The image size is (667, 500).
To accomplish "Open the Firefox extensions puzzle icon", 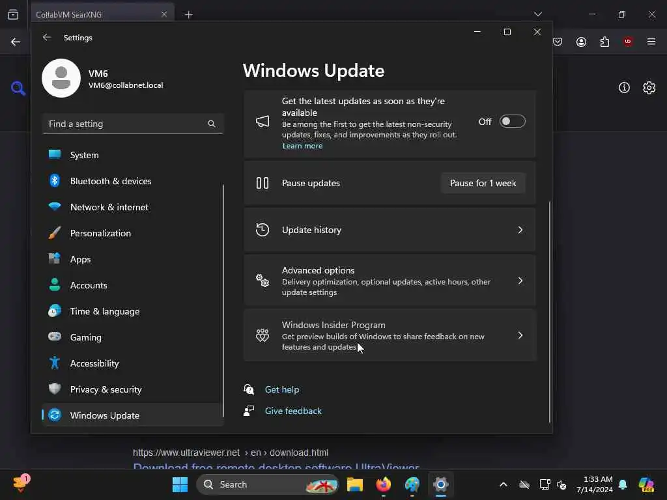I will point(604,42).
